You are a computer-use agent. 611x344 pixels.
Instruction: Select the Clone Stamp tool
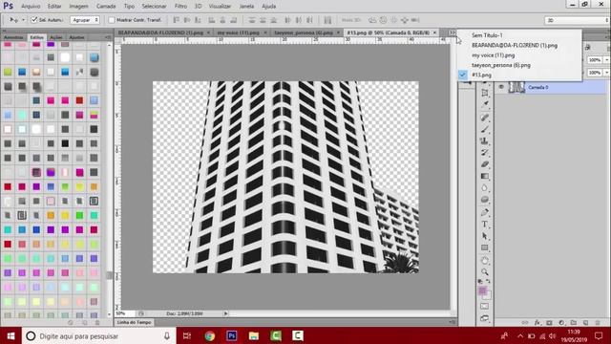[x=485, y=140]
